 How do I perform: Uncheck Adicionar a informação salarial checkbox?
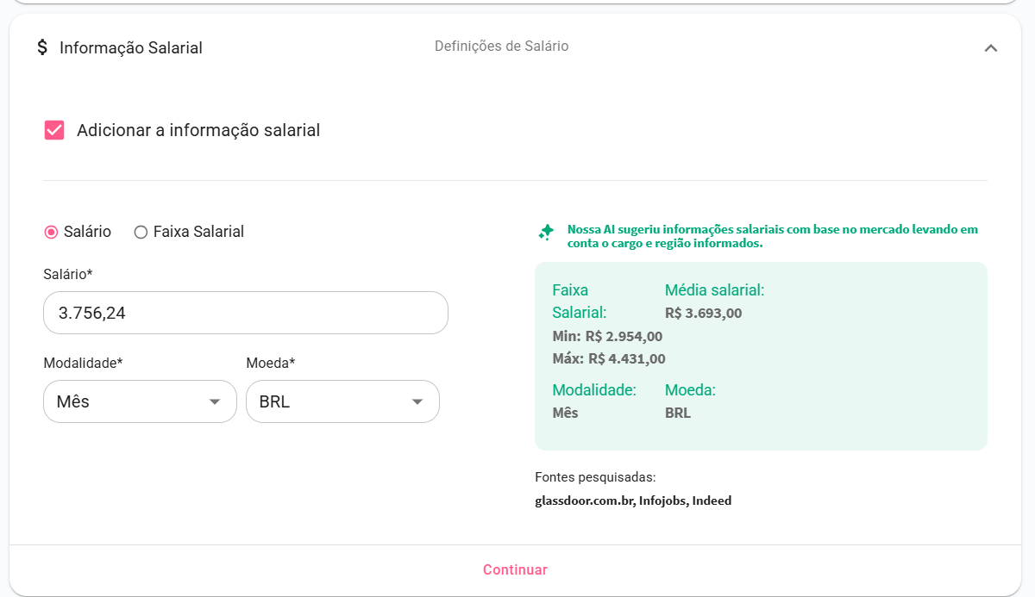coord(54,130)
